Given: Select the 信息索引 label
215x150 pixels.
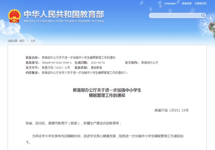Looking at the screenshot, I should (33, 63).
